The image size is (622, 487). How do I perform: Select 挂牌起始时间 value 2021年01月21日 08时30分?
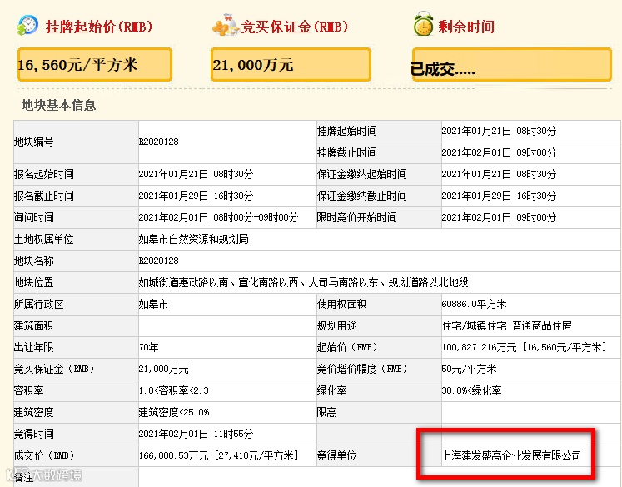[x=499, y=131]
